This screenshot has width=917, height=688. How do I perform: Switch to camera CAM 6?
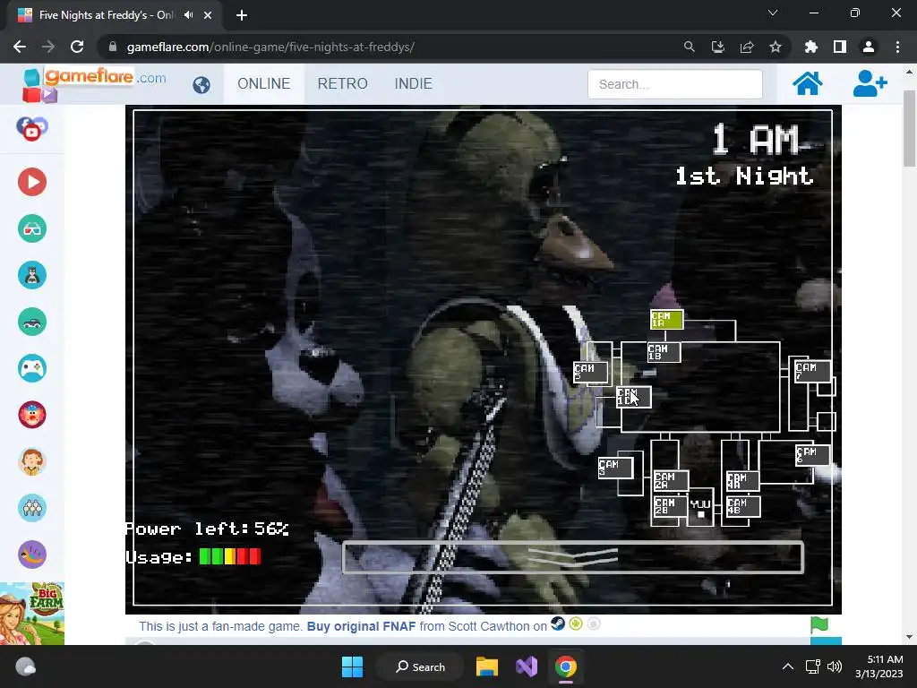point(812,455)
